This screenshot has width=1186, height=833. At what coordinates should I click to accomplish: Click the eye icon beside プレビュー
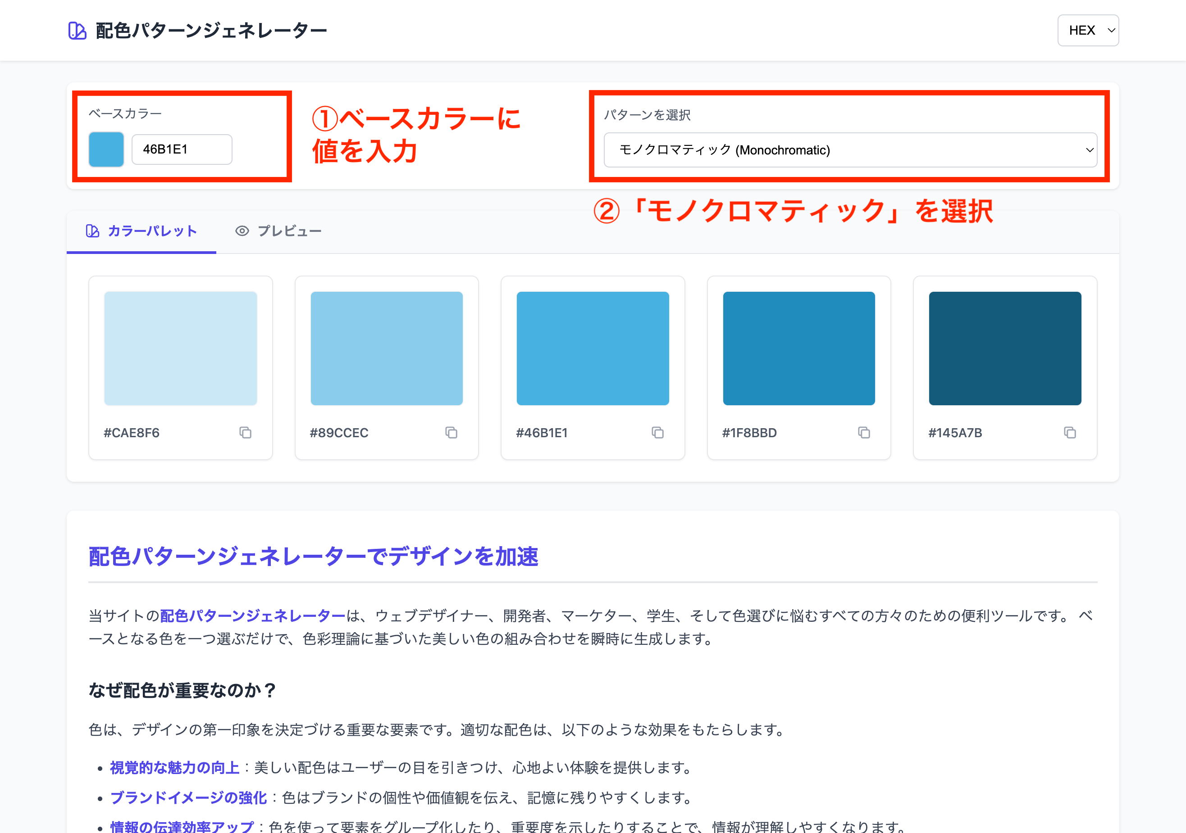point(242,231)
